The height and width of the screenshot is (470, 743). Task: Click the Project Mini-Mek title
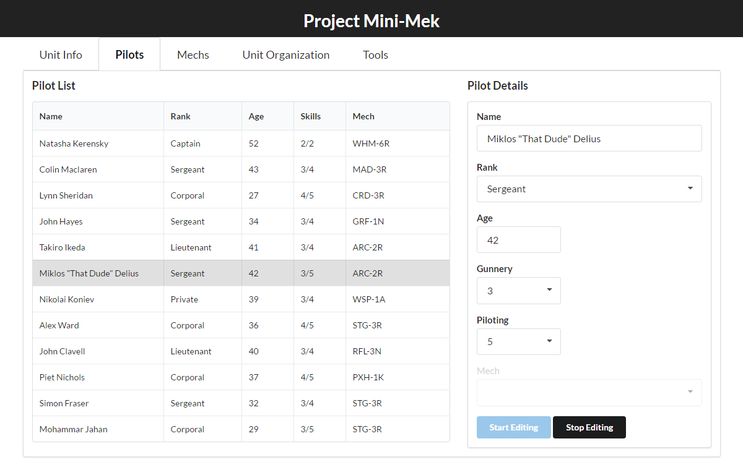click(371, 20)
